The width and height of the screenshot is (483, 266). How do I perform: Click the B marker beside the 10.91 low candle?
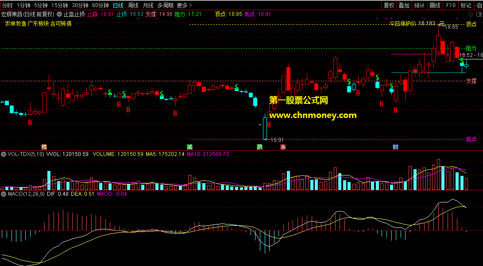click(269, 125)
